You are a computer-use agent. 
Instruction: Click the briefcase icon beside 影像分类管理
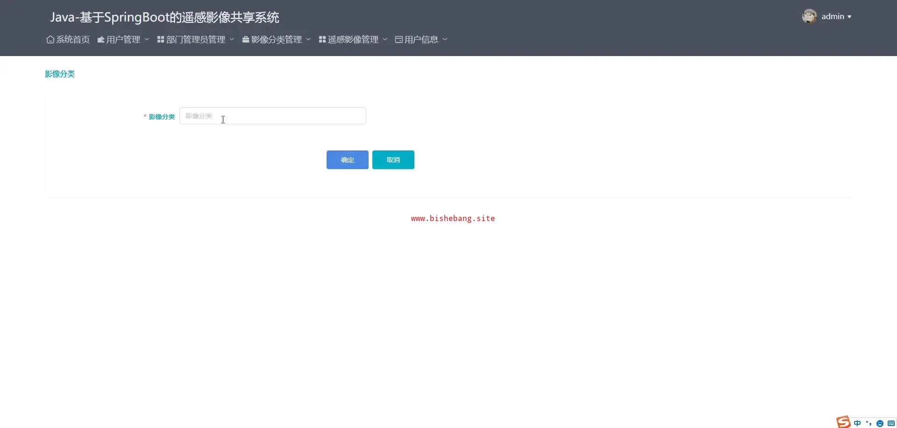point(245,40)
